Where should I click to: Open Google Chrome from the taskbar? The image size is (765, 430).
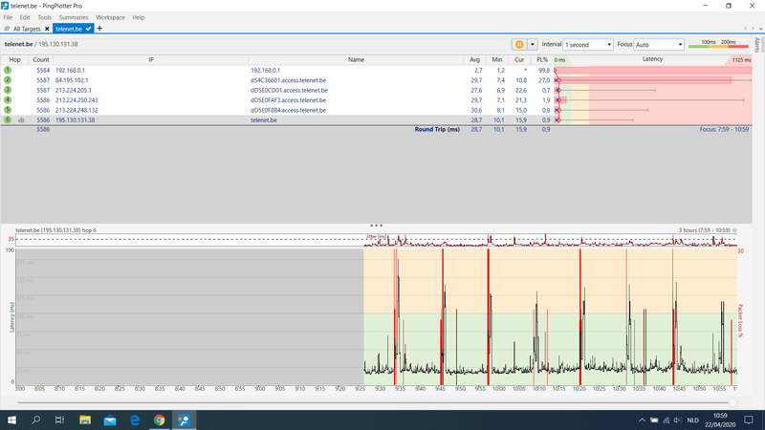point(159,419)
